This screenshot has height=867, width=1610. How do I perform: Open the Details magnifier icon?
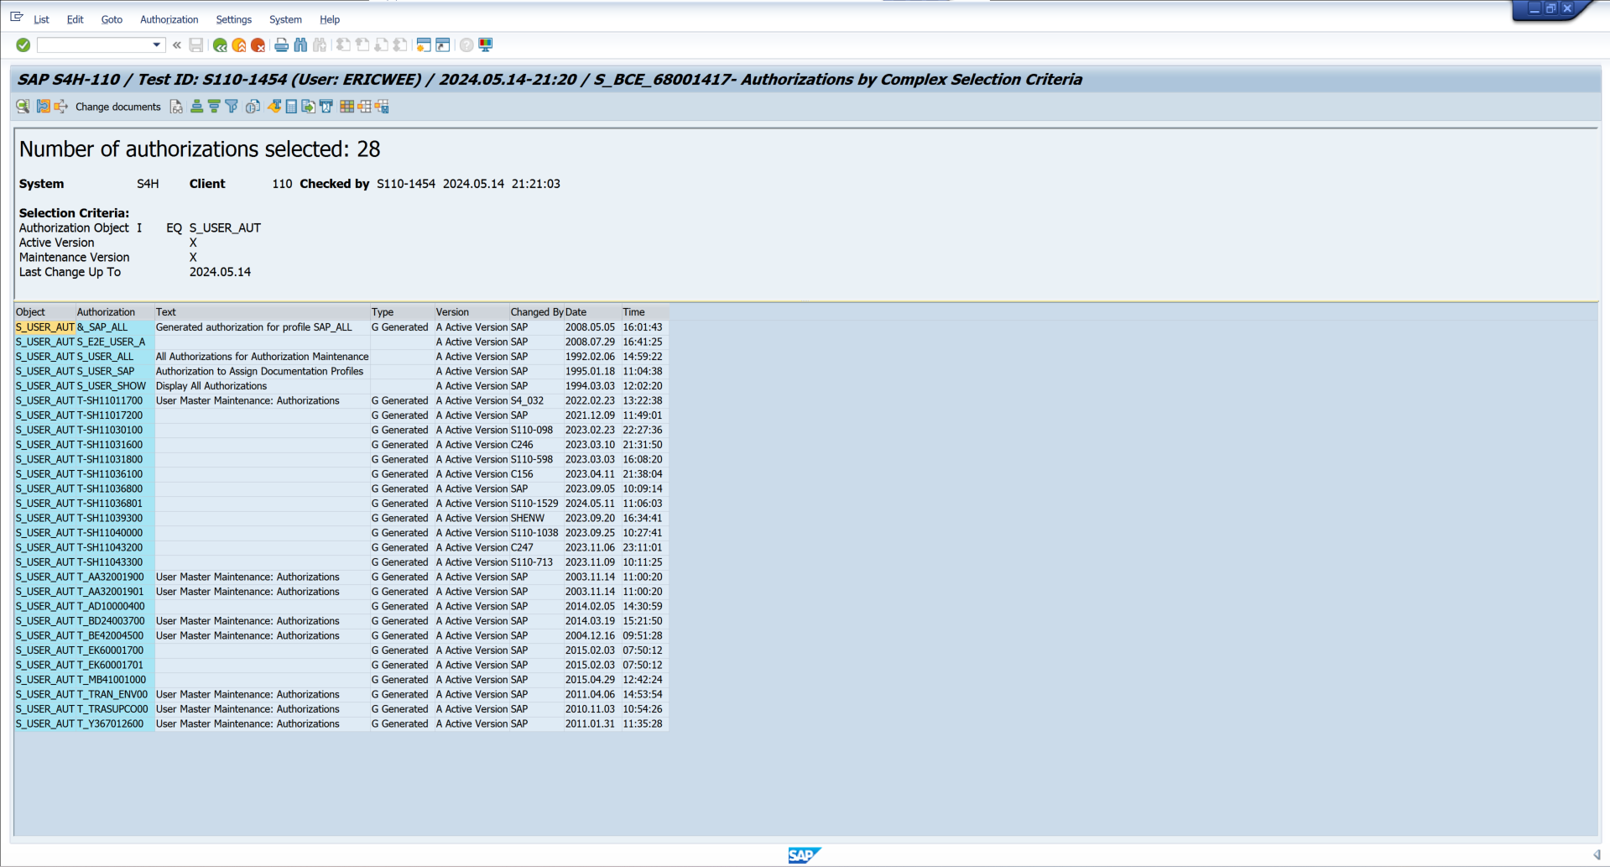[x=23, y=107]
